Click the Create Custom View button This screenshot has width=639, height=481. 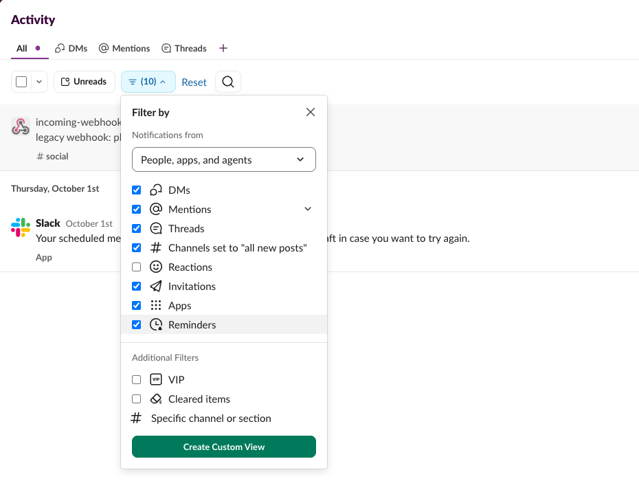pyautogui.click(x=224, y=447)
